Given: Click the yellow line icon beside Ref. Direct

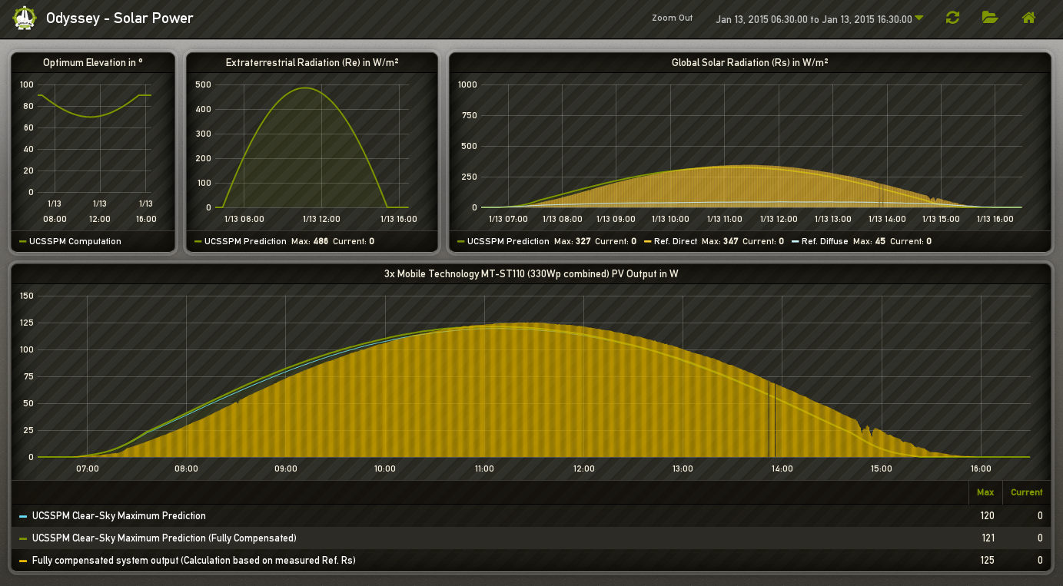Looking at the screenshot, I should coord(647,242).
